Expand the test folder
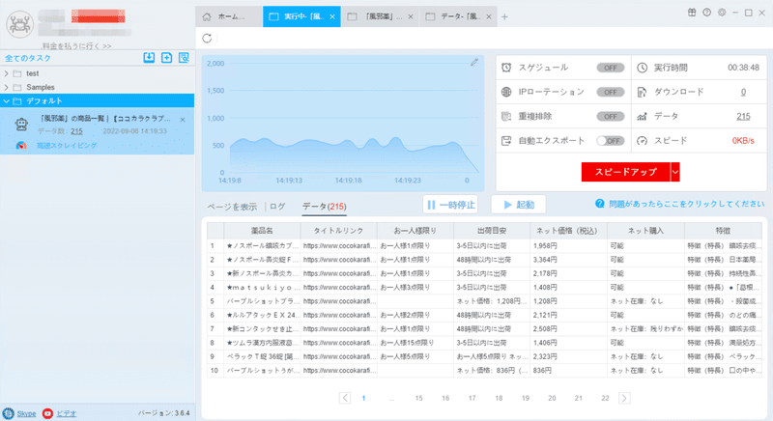 pyautogui.click(x=7, y=73)
